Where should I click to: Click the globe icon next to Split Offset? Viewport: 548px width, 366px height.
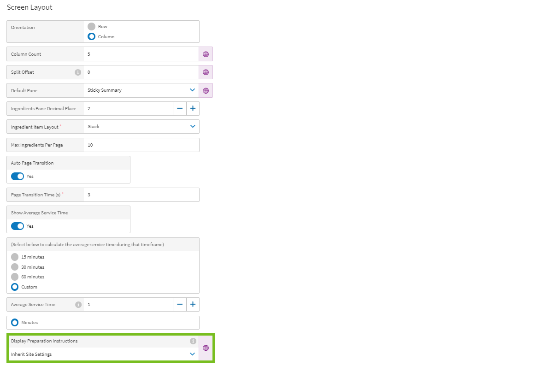206,72
